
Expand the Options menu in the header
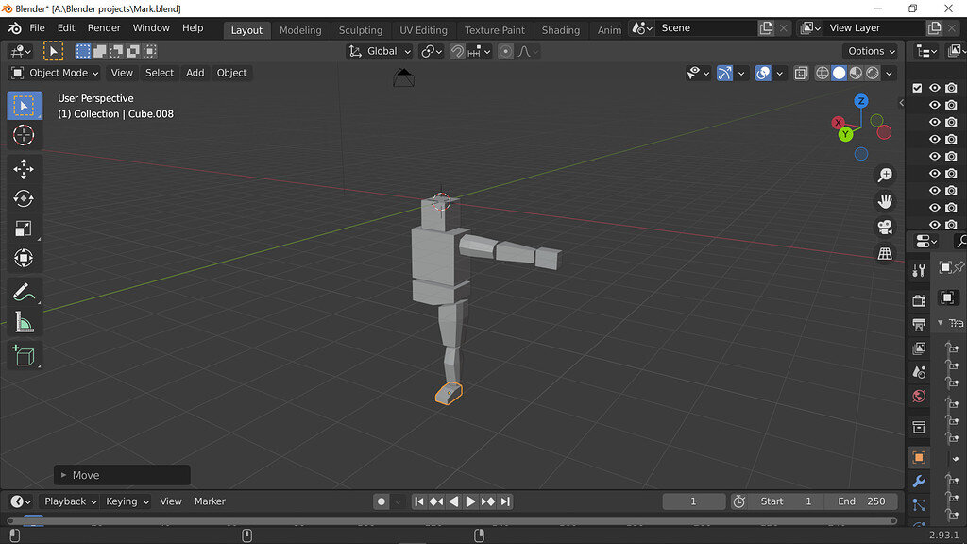coord(868,51)
